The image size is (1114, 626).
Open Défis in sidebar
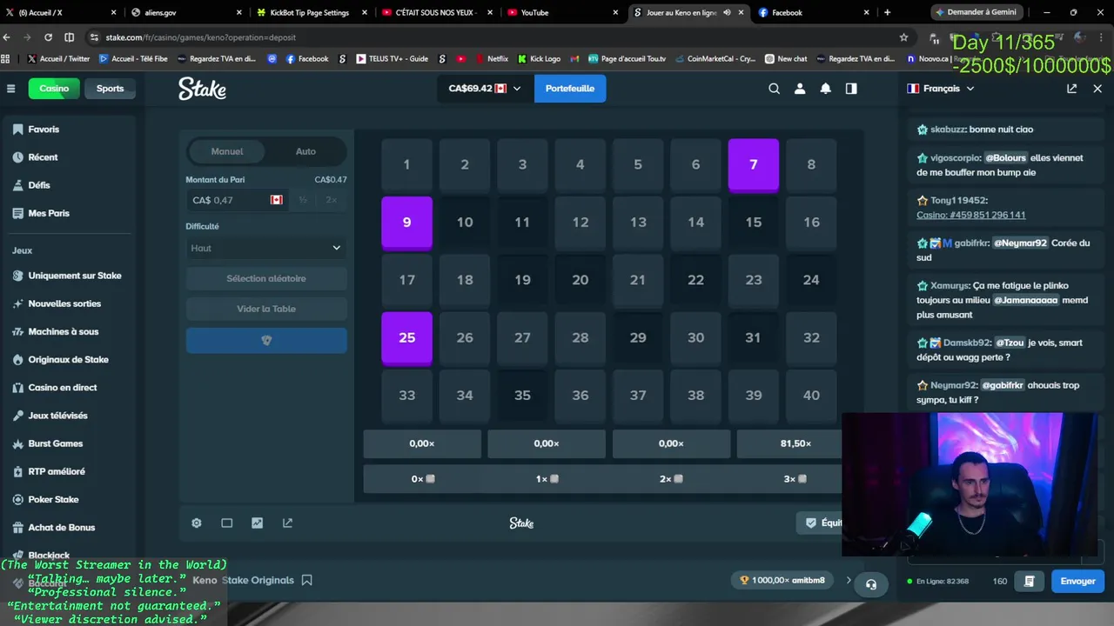click(70, 185)
